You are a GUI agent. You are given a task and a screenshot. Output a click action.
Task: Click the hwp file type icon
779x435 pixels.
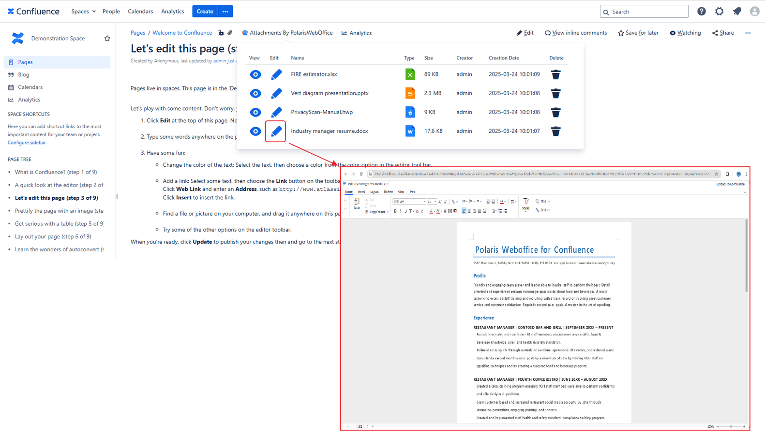[410, 112]
